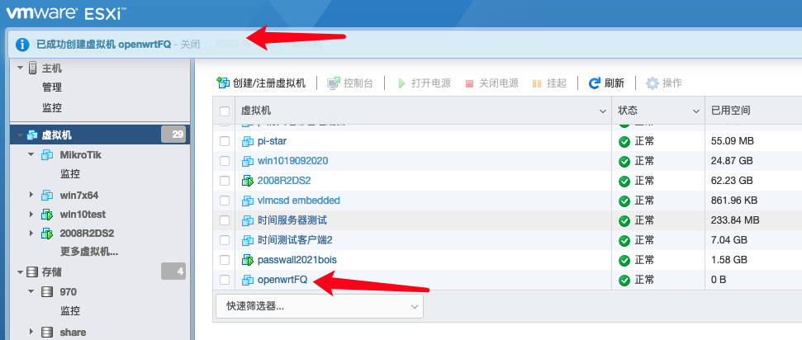Open the win1019092020 VM link
This screenshot has height=340, width=802.
292,161
